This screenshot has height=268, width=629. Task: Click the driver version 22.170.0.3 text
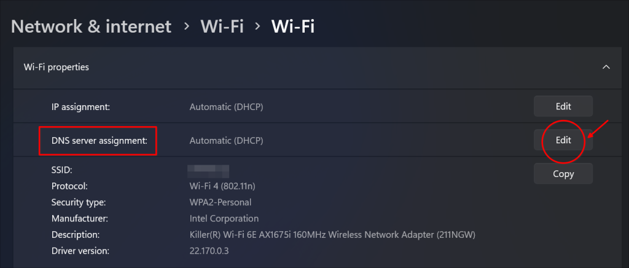(x=209, y=251)
